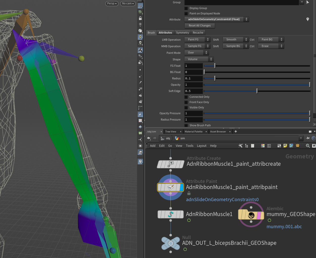Switch to the Symmetry tab
Screen dimensions: 316x258
coord(182,33)
